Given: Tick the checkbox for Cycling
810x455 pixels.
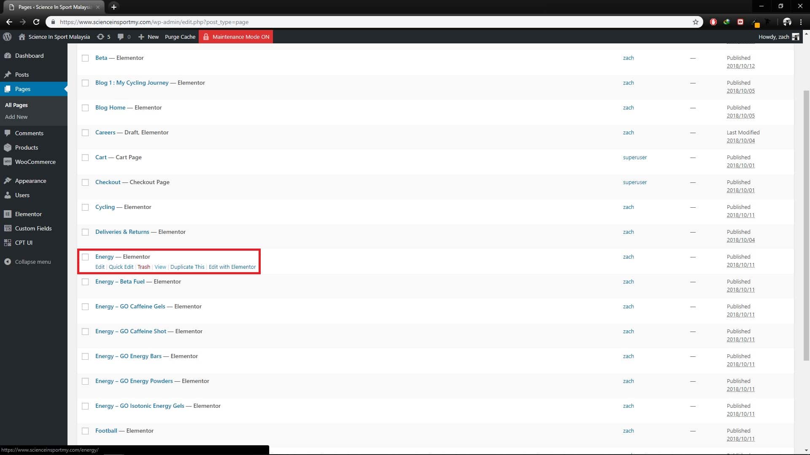Looking at the screenshot, I should pos(85,207).
